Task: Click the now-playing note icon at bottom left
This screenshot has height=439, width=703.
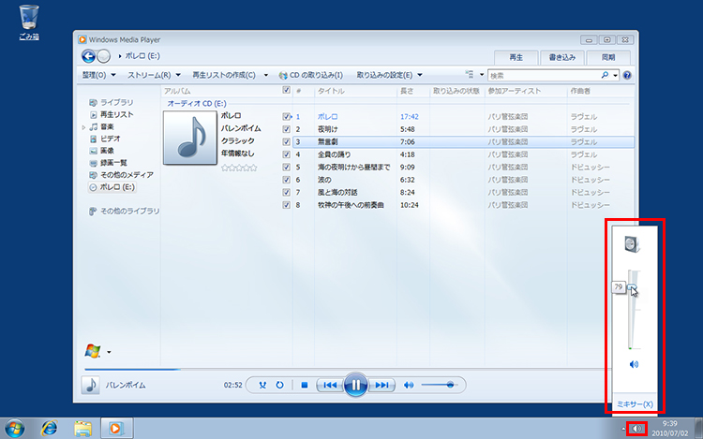Action: click(x=91, y=385)
